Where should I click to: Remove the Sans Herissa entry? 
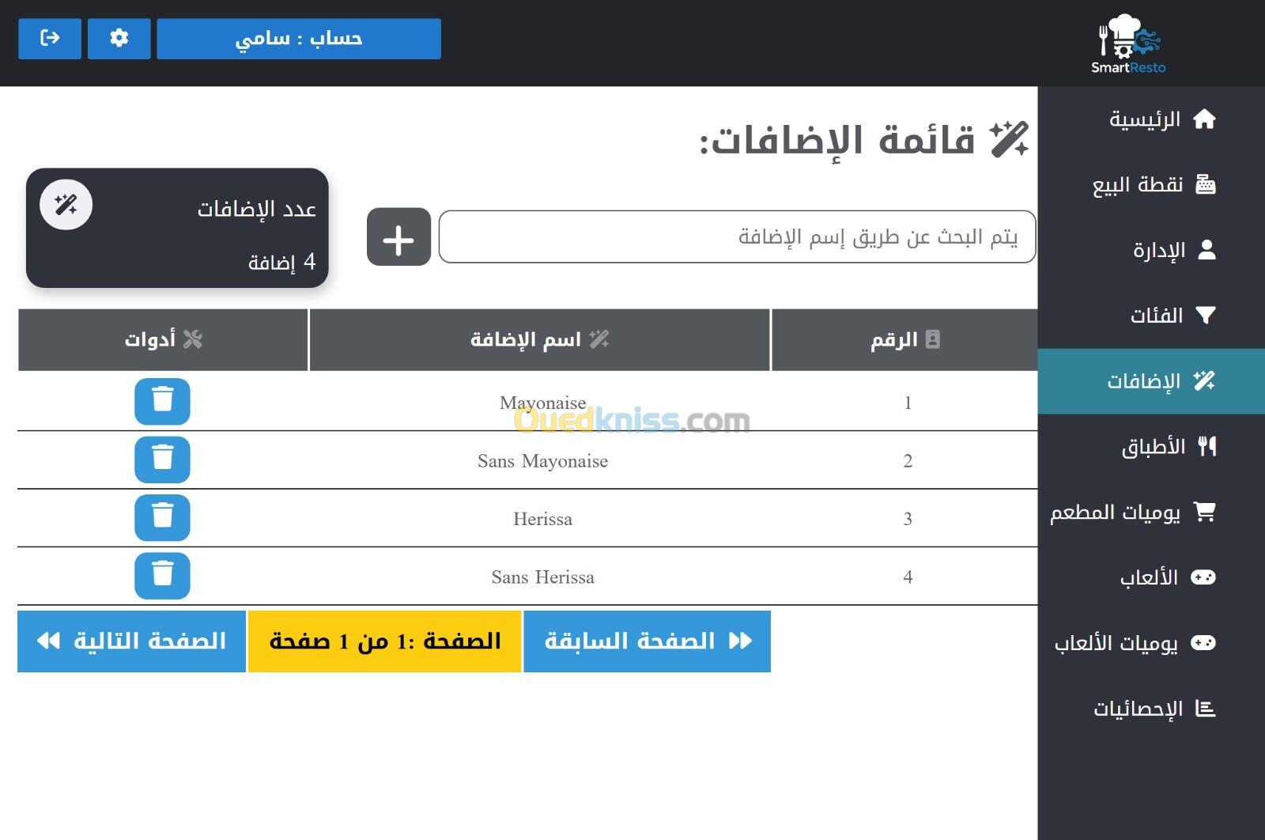[162, 576]
